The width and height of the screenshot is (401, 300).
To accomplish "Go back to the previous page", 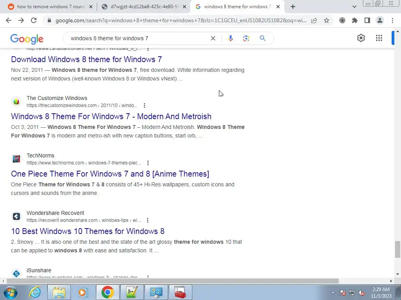I will (x=9, y=20).
